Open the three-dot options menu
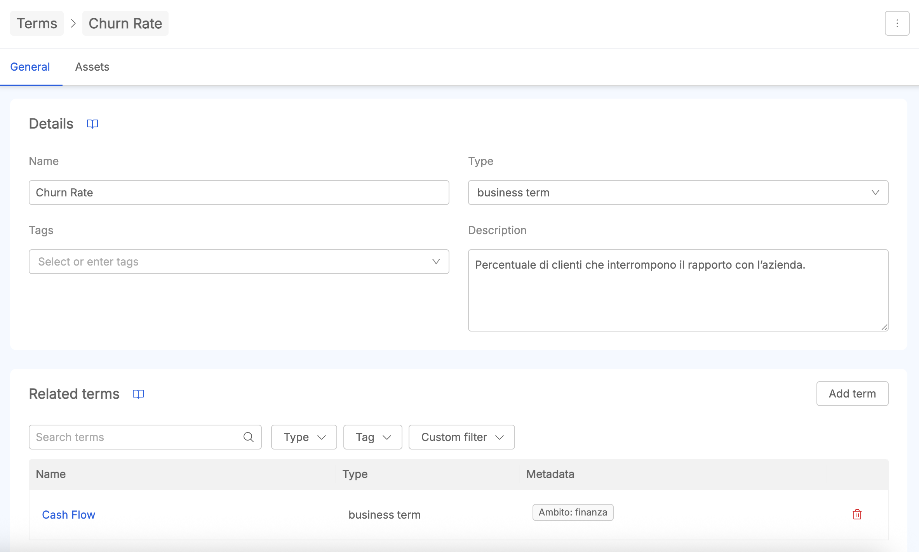Viewport: 919px width, 552px height. tap(897, 23)
